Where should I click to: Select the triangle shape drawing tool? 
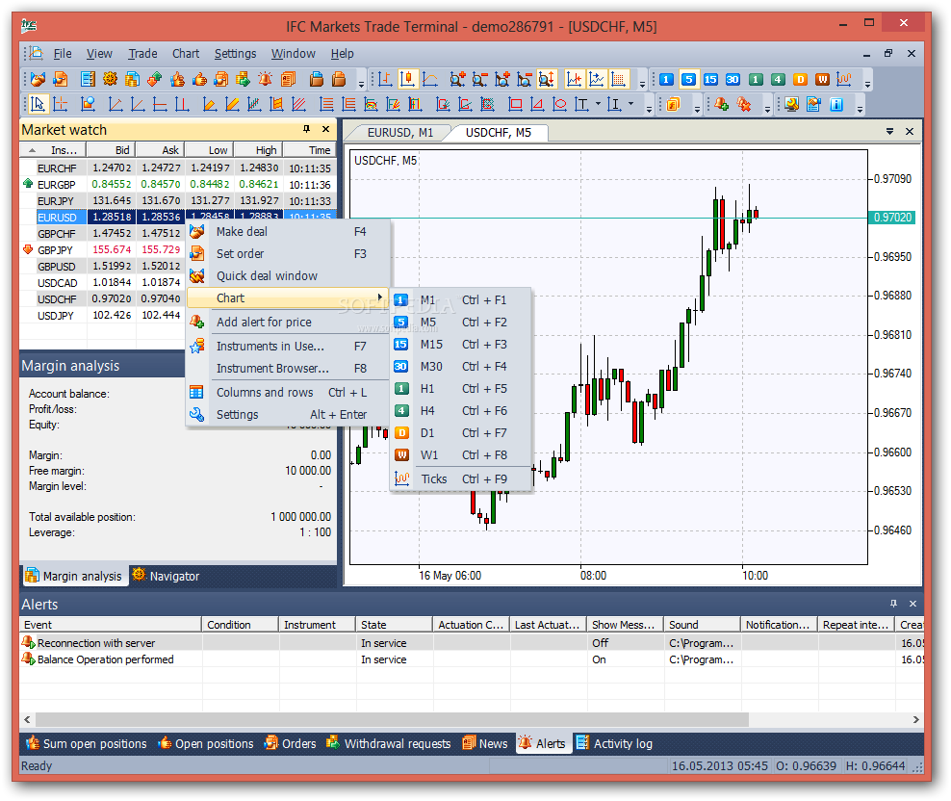pyautogui.click(x=537, y=105)
